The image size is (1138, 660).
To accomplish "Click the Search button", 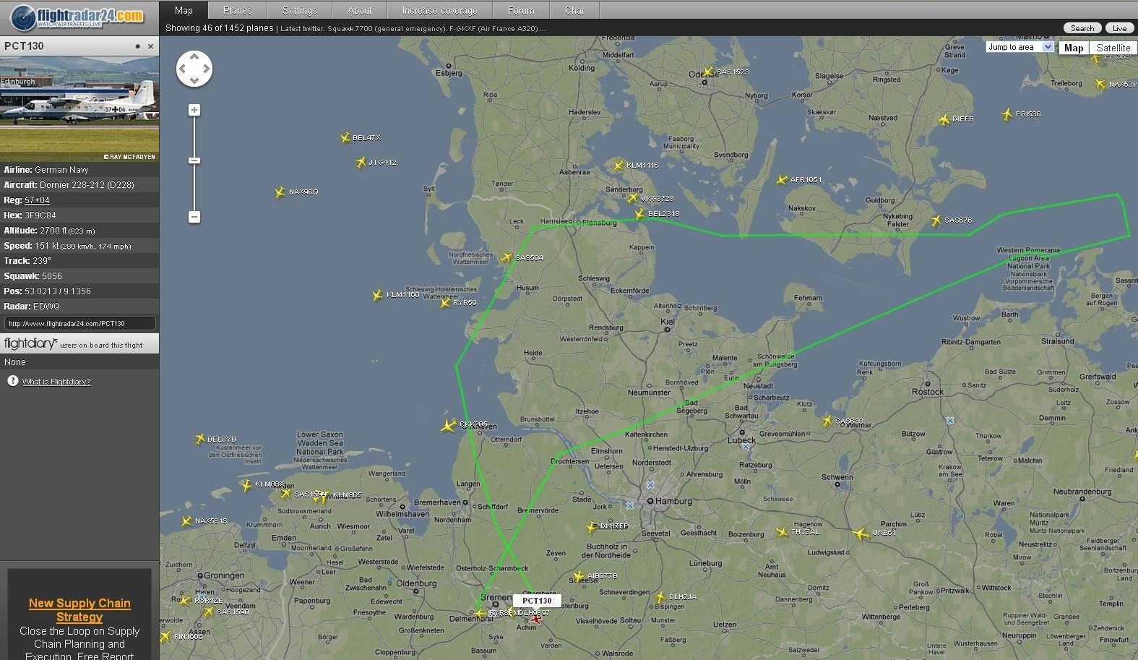I will click(x=1082, y=28).
